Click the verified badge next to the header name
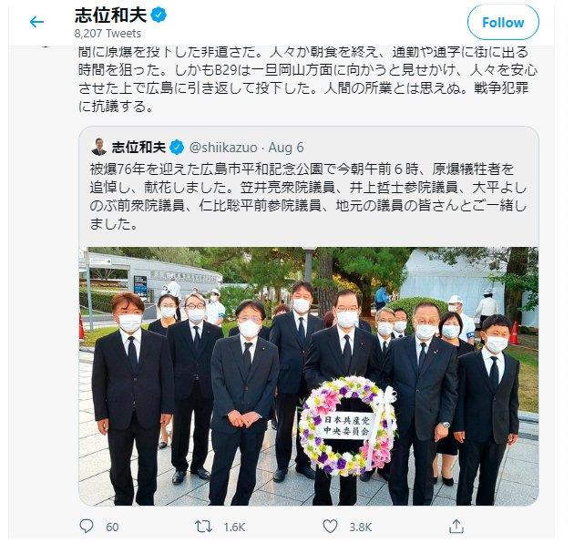 159,15
